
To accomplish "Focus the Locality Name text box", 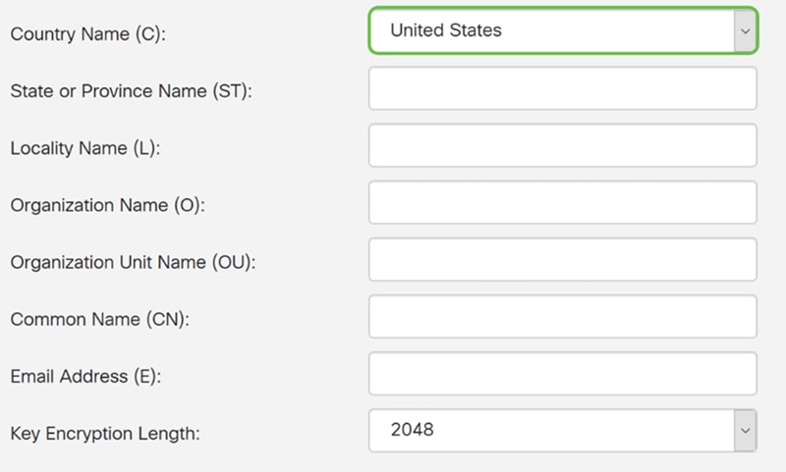I will tap(562, 146).
